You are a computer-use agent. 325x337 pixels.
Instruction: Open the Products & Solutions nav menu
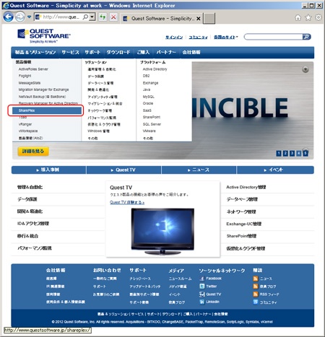click(x=35, y=52)
